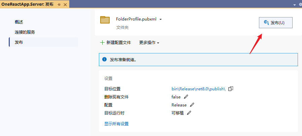
Task: Click the 可移植 value text
Action: point(178,113)
